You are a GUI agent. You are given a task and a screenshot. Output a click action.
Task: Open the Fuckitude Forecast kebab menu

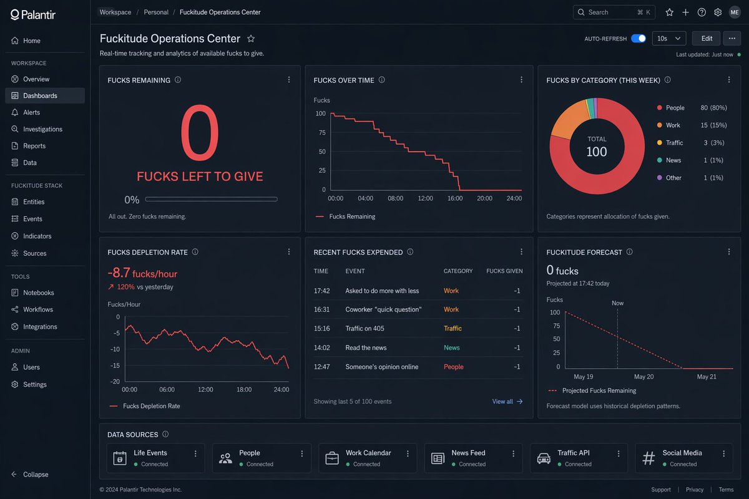(x=728, y=252)
